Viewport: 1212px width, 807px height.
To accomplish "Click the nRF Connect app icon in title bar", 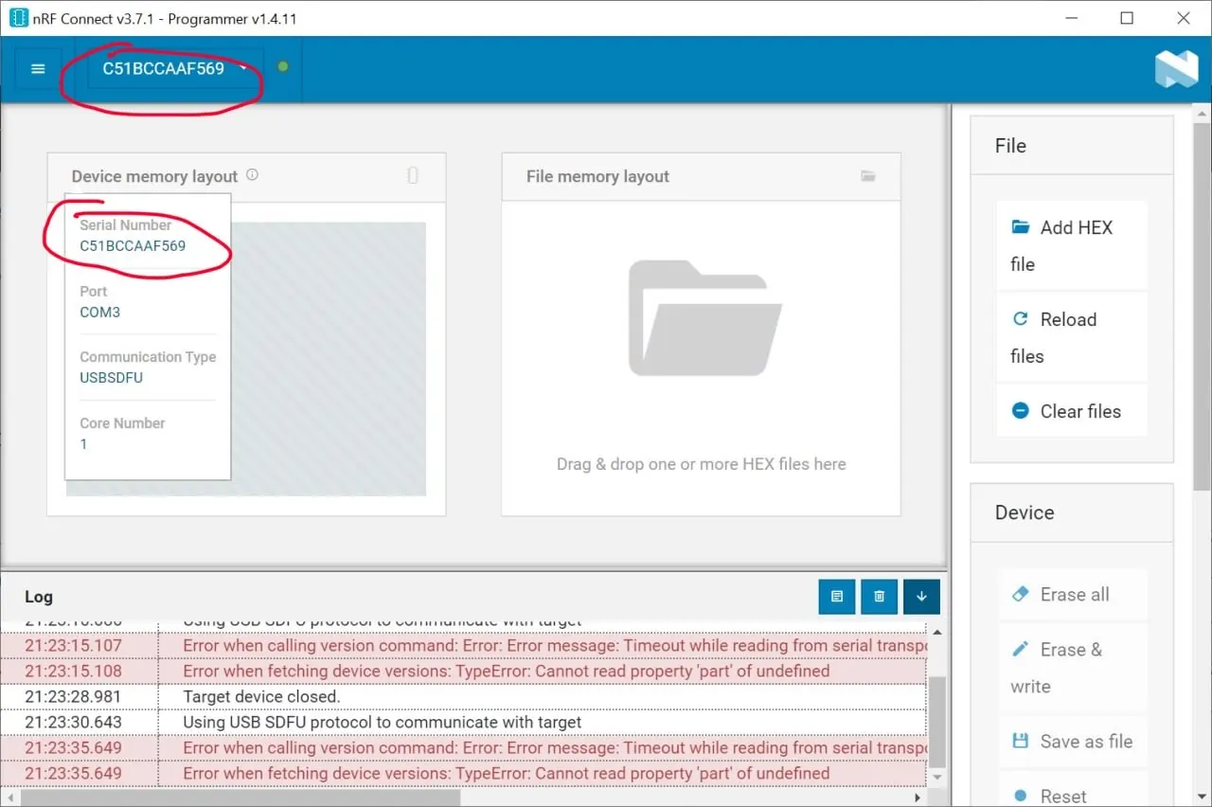I will [x=18, y=18].
